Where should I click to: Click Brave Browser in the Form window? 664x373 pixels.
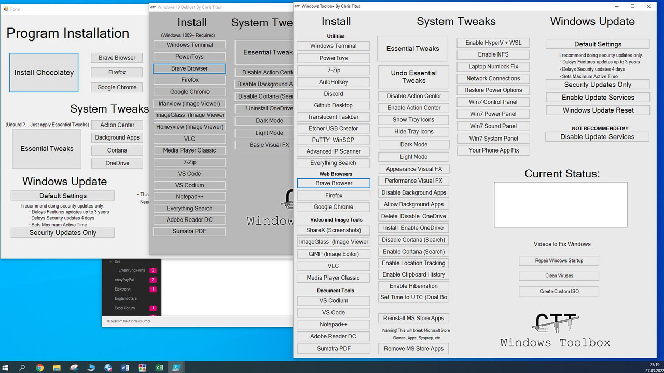click(x=117, y=58)
